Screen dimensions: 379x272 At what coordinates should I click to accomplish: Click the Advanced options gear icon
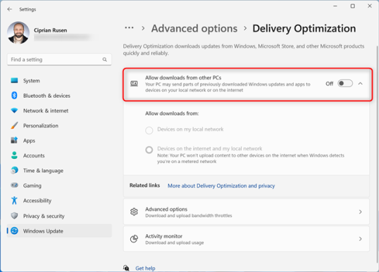pyautogui.click(x=134, y=212)
